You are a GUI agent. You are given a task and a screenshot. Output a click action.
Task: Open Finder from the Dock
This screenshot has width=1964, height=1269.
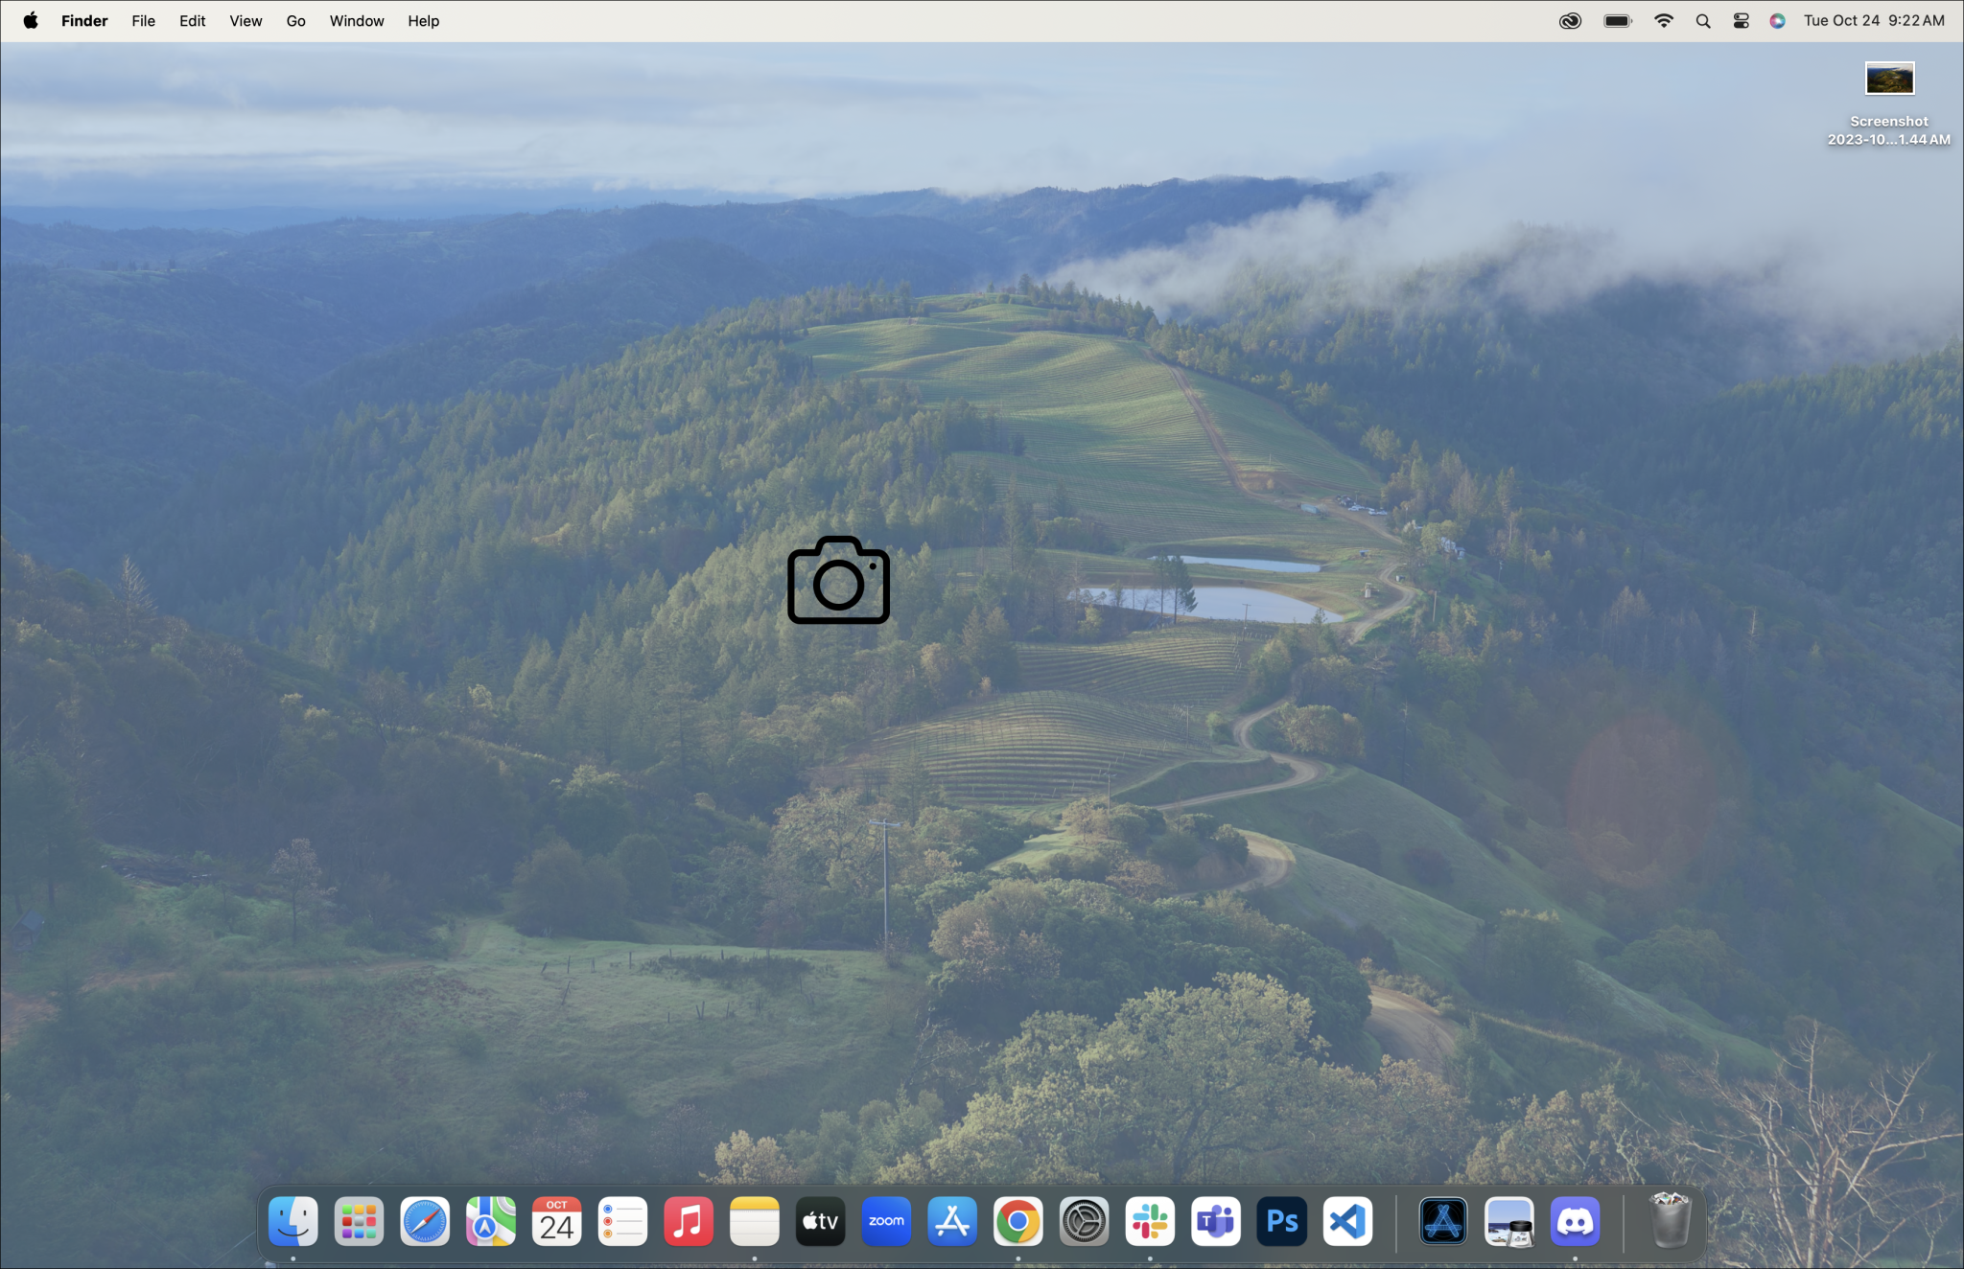click(x=292, y=1221)
